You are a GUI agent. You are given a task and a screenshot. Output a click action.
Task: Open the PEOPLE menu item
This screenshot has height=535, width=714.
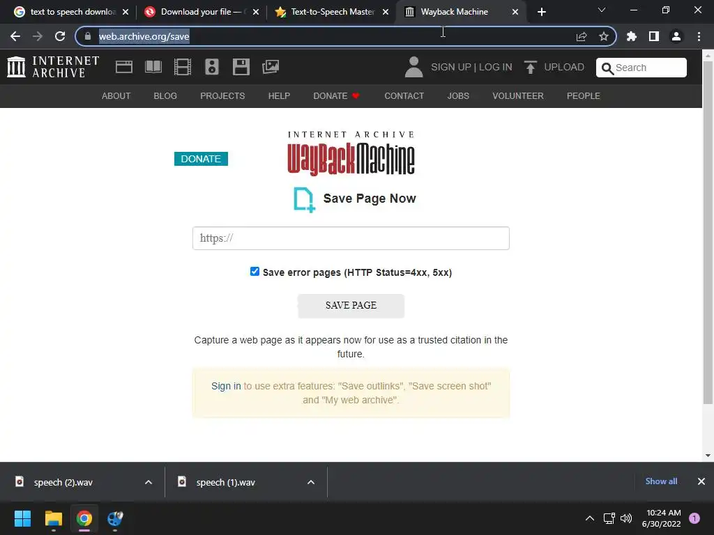coord(584,96)
